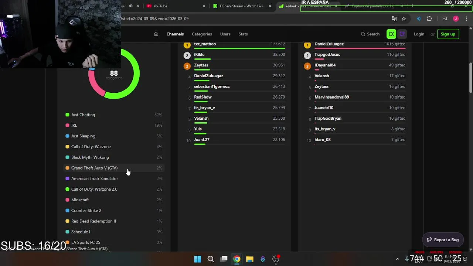The height and width of the screenshot is (266, 473).
Task: Open TrapgodJesus in the gifters list
Action: pos(327,55)
